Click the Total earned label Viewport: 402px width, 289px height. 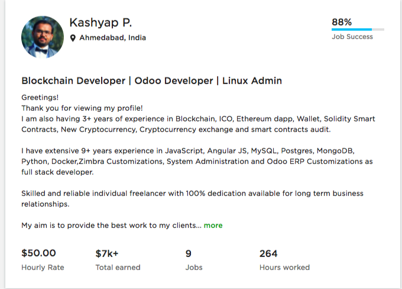click(118, 268)
